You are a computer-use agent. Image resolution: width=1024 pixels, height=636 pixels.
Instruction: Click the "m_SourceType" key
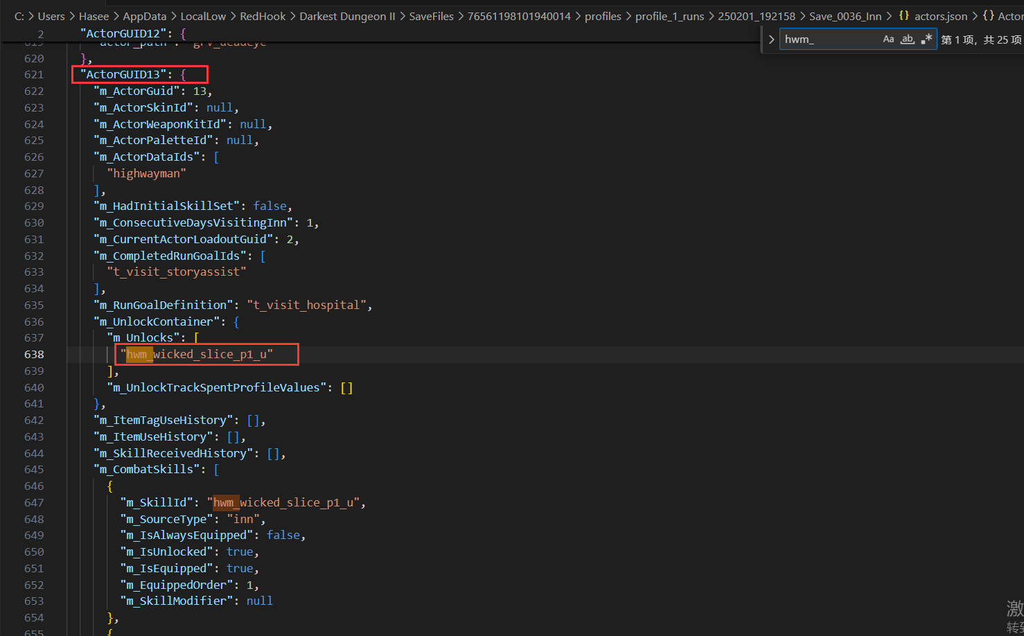pyautogui.click(x=167, y=520)
